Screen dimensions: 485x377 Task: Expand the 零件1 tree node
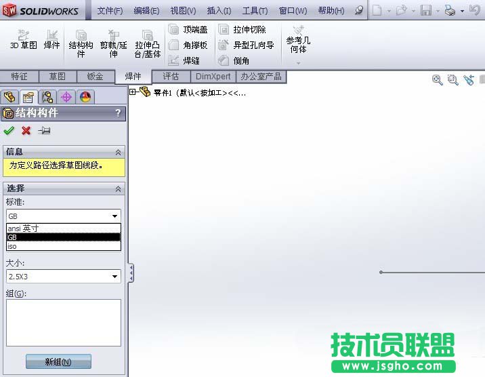133,92
